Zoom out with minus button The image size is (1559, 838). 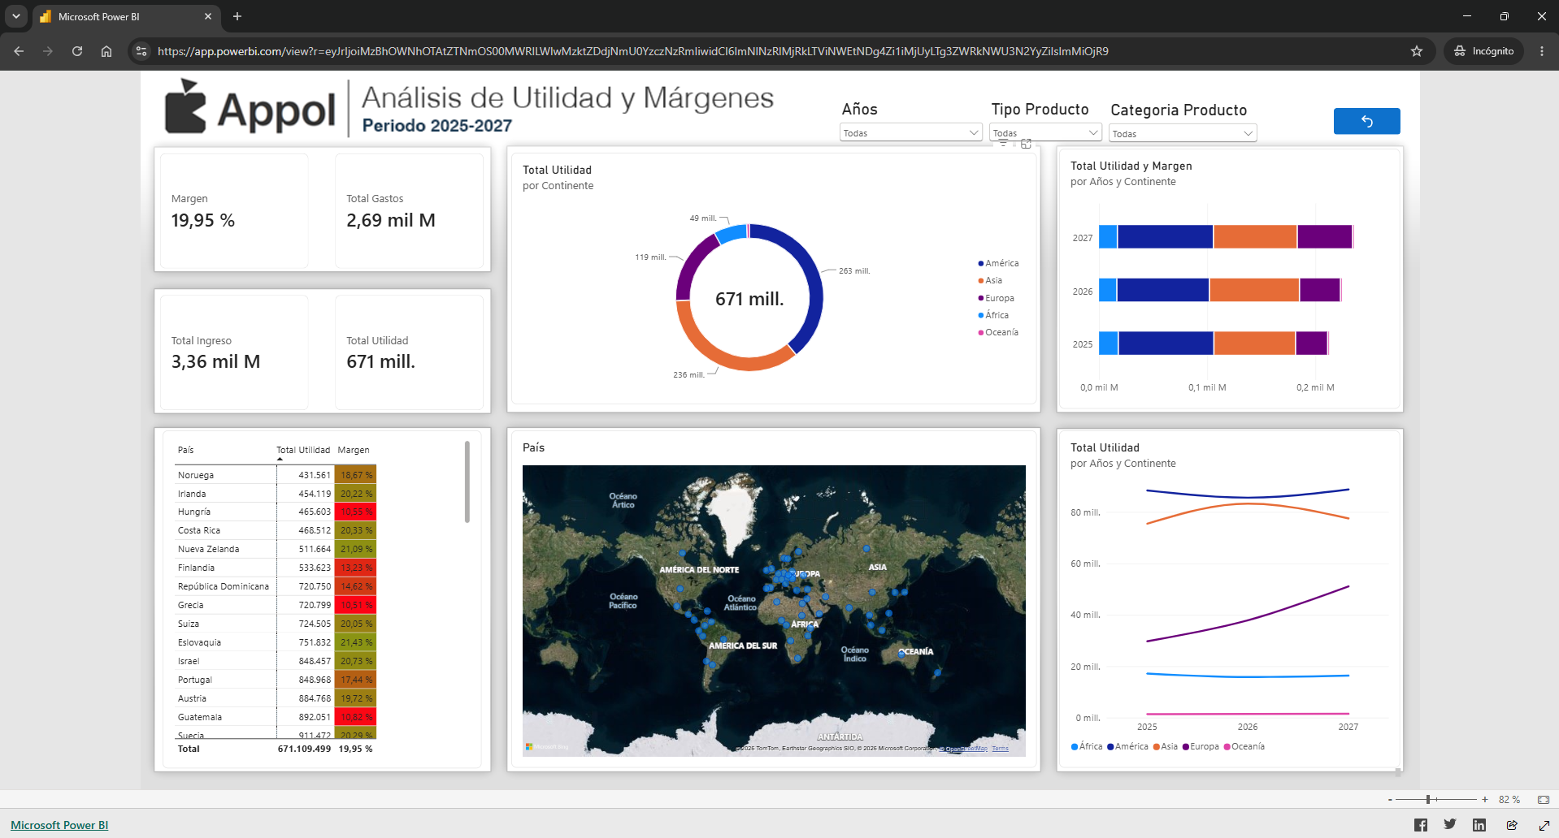click(1390, 800)
